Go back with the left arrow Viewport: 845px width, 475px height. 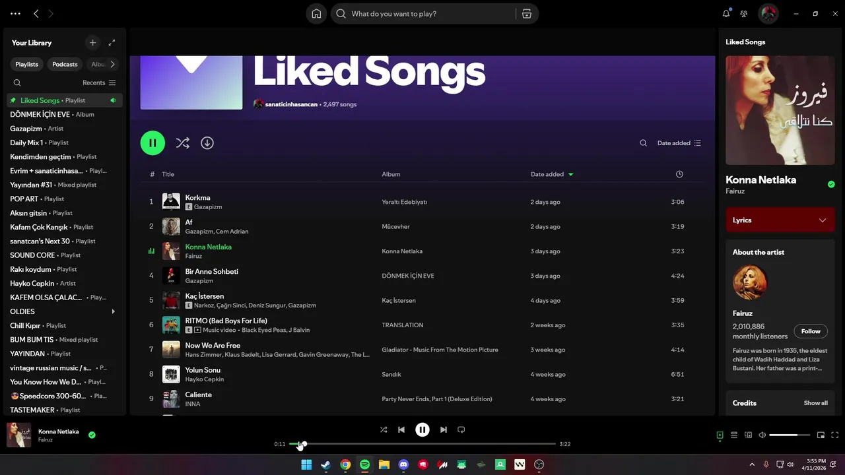(36, 14)
